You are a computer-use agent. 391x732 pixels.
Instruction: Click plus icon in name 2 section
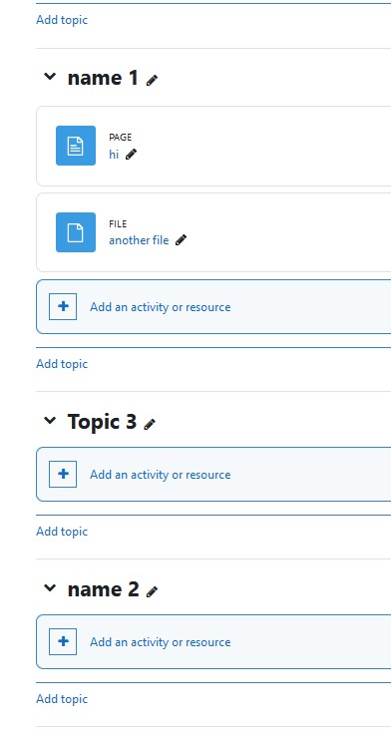[x=63, y=642]
